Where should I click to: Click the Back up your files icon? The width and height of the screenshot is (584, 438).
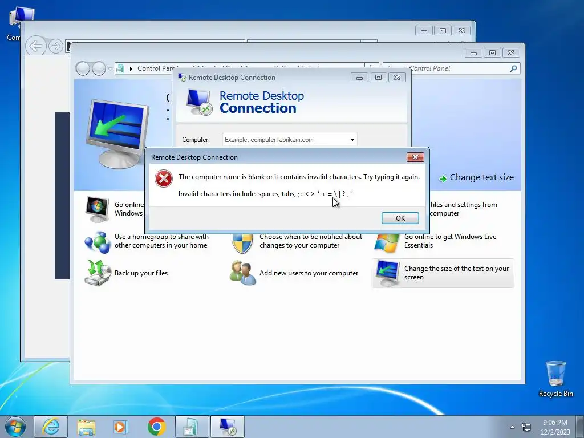pos(98,273)
